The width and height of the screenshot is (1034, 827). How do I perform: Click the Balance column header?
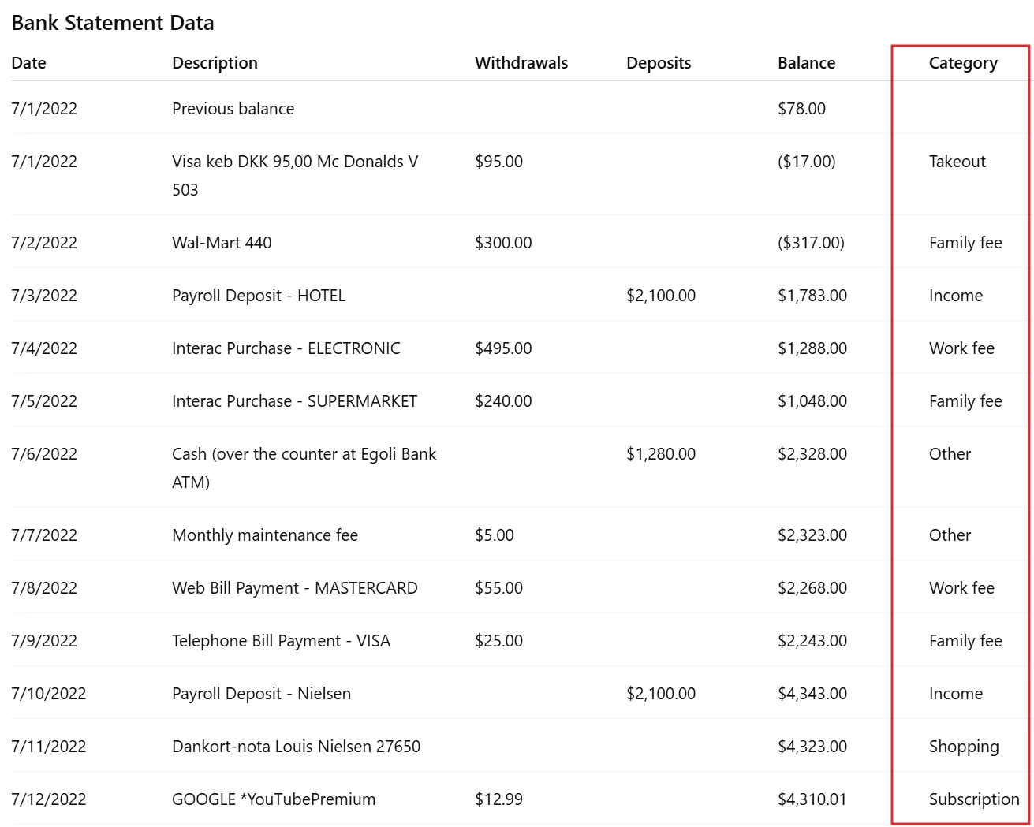click(x=806, y=63)
